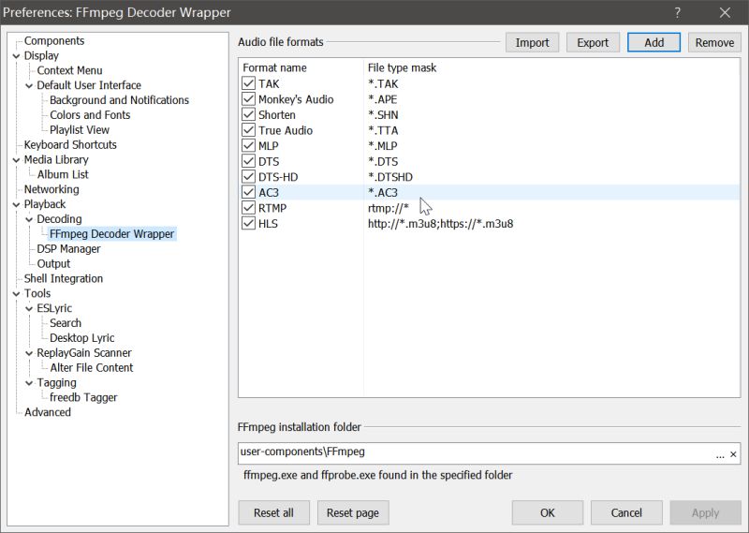Screen dimensions: 749x533
Task: Uncheck the HLS format checkbox
Action: (x=248, y=223)
